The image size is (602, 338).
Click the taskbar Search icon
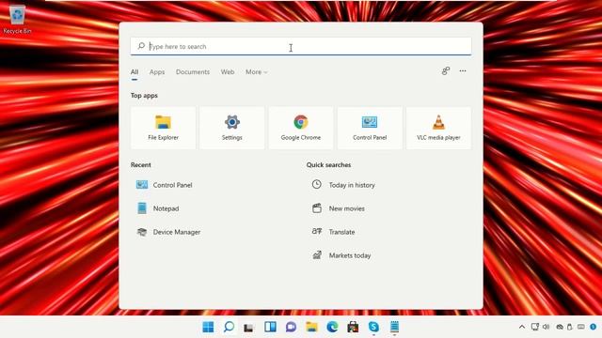pos(229,327)
